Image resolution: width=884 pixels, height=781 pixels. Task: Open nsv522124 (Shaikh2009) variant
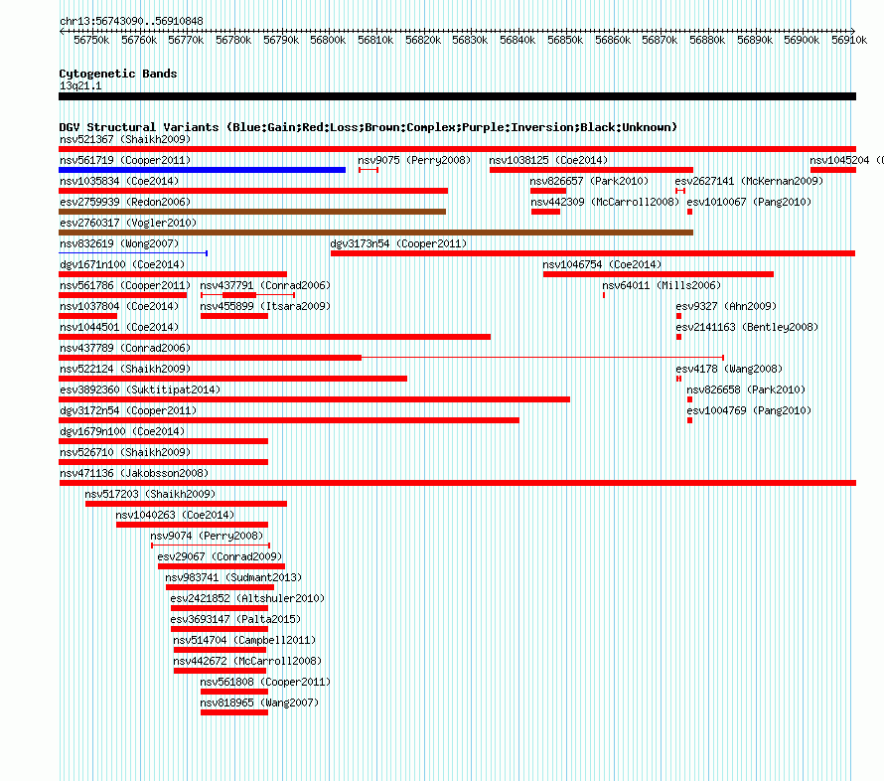click(x=125, y=369)
